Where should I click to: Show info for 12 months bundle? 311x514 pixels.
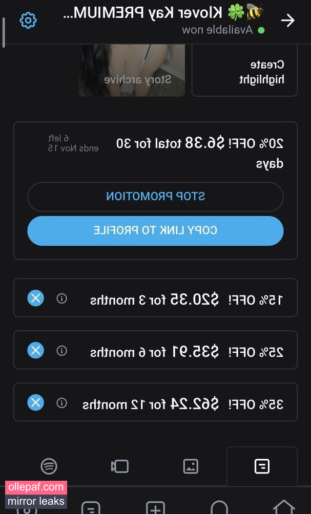pos(61,402)
